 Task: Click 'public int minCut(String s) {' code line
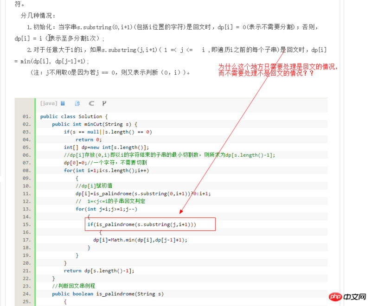click(95, 124)
